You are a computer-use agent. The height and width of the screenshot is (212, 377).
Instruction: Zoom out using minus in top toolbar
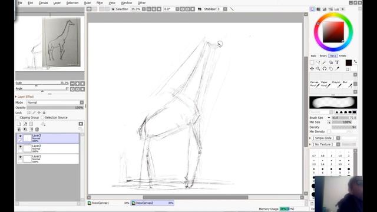pos(149,9)
